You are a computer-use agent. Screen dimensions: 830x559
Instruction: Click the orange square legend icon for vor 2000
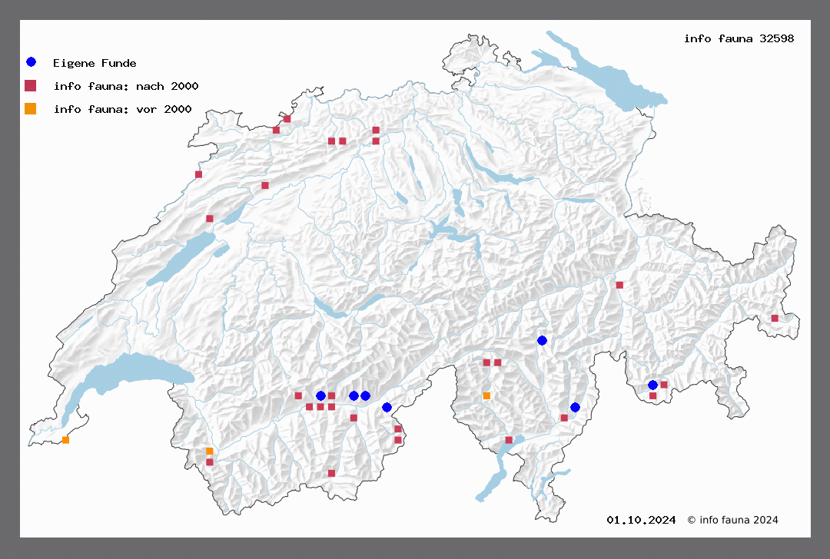31,109
